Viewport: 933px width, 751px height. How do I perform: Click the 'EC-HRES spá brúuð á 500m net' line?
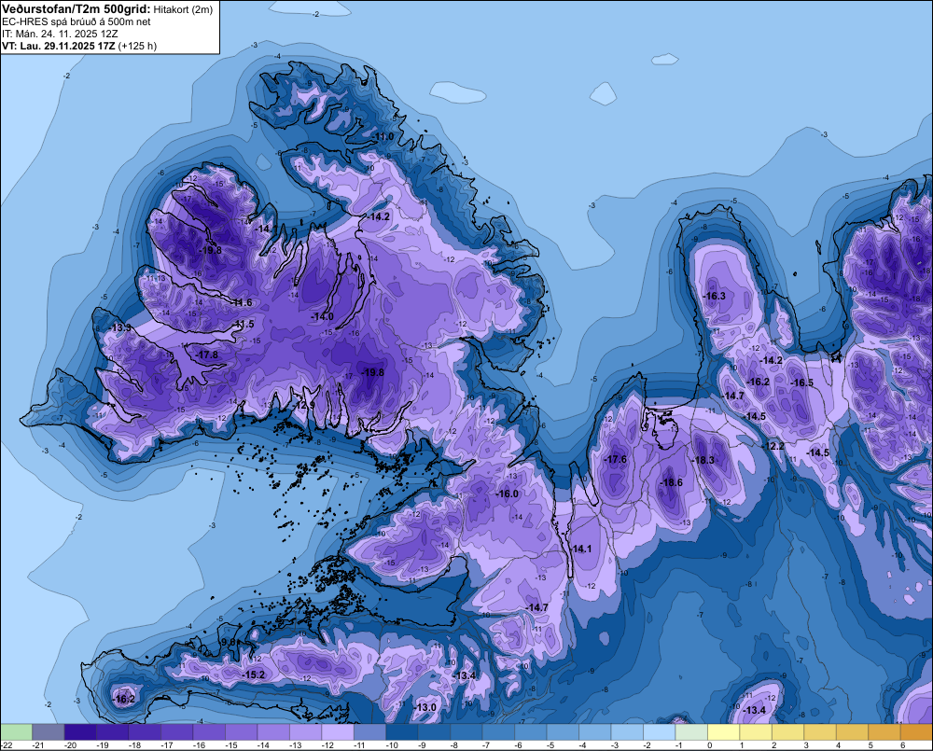(77, 21)
